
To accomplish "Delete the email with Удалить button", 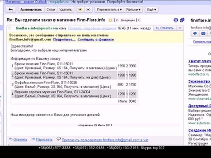I will pyautogui.click(x=65, y=10).
